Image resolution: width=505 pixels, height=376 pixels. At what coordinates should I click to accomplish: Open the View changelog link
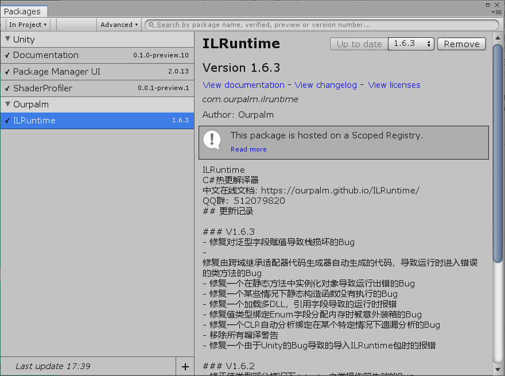325,85
